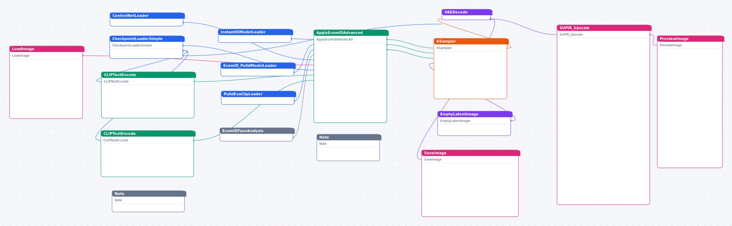Click the ApplyEcomIDAdvanced green node header

[x=351, y=33]
